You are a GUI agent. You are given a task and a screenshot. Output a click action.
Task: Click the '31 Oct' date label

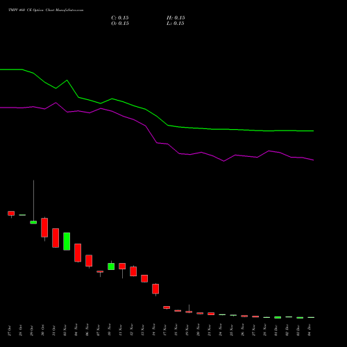pyautogui.click(x=54, y=330)
